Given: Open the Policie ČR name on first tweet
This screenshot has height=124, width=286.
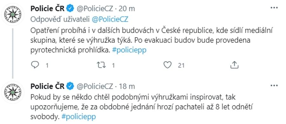Looking at the screenshot, I should [47, 9].
